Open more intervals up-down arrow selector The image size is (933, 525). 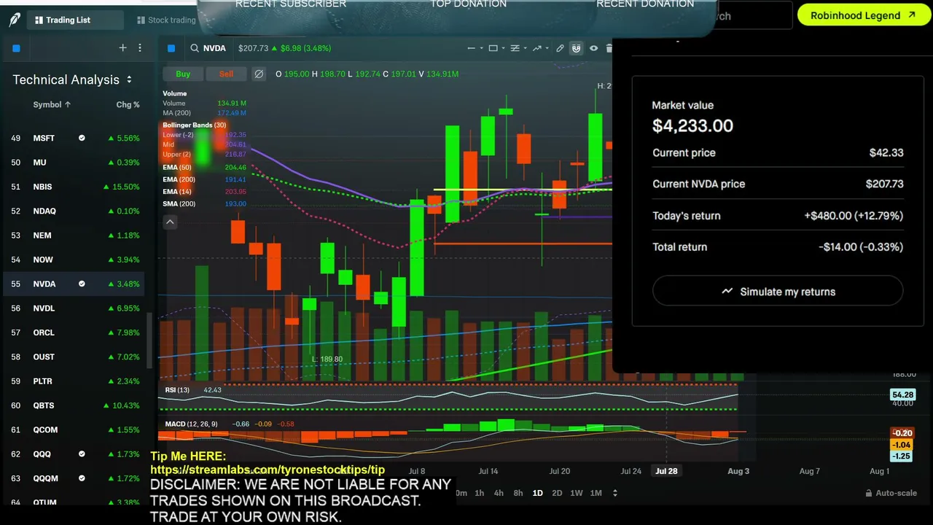pos(614,493)
